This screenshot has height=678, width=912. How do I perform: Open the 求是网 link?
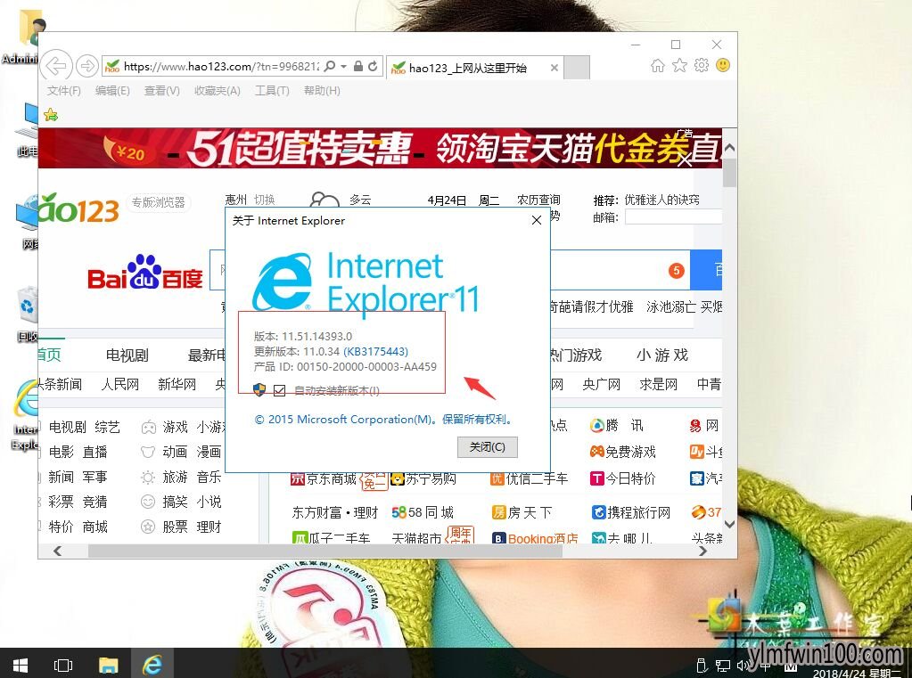[659, 384]
